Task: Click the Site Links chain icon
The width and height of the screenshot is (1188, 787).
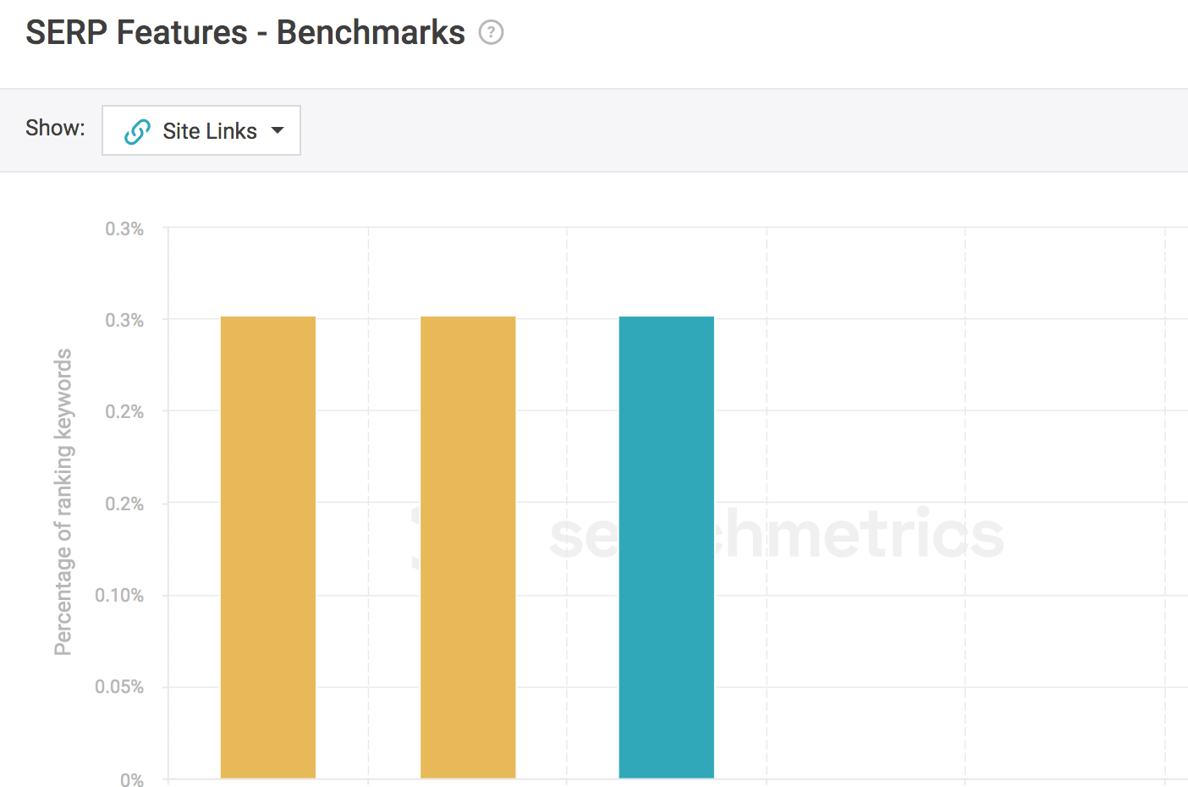Action: 137,131
